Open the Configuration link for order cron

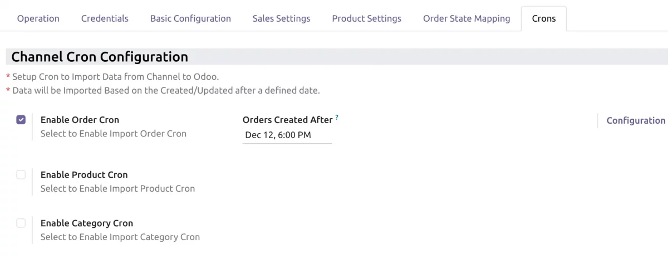point(636,120)
